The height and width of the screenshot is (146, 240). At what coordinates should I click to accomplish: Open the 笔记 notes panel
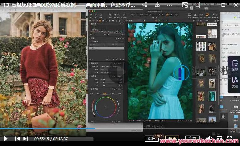click(x=235, y=66)
